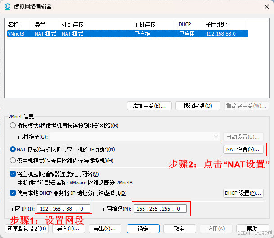274x238 pixels.
Task: Click the 移除网络(O) button
Action: click(198, 106)
